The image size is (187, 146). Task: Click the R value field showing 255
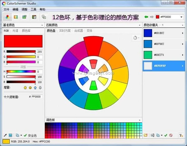(40, 52)
